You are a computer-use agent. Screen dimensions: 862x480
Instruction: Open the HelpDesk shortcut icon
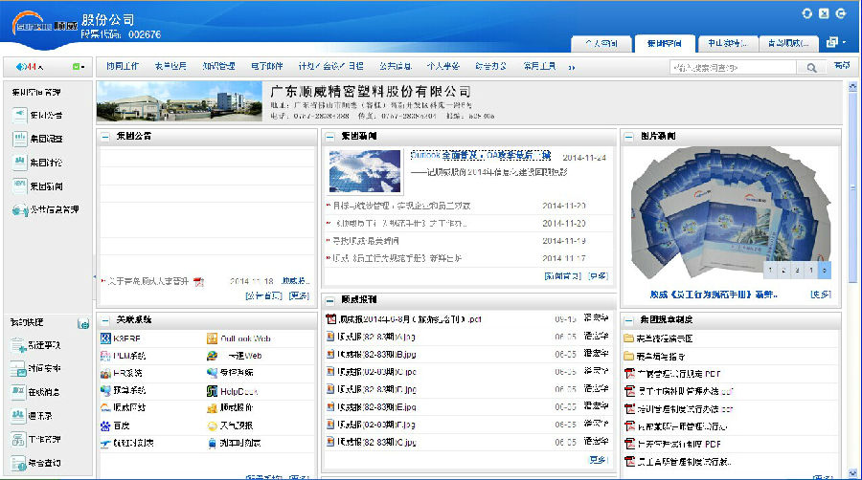(213, 391)
